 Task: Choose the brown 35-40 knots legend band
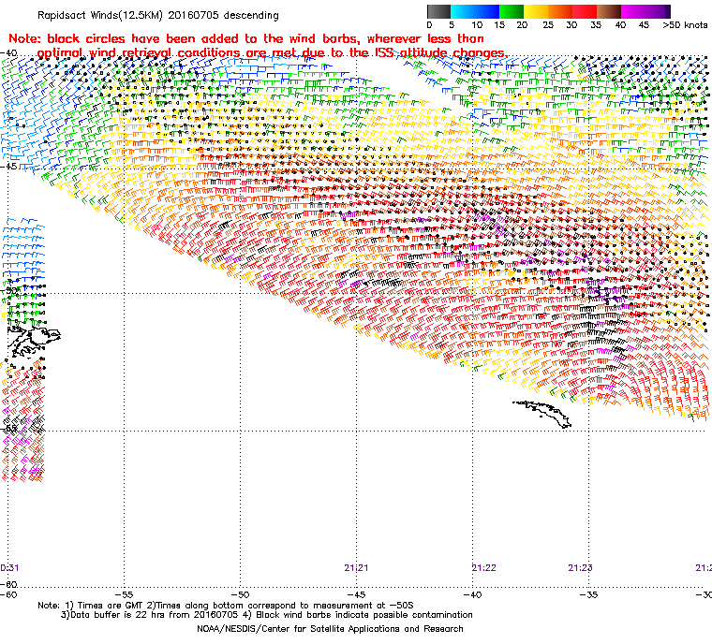click(609, 11)
